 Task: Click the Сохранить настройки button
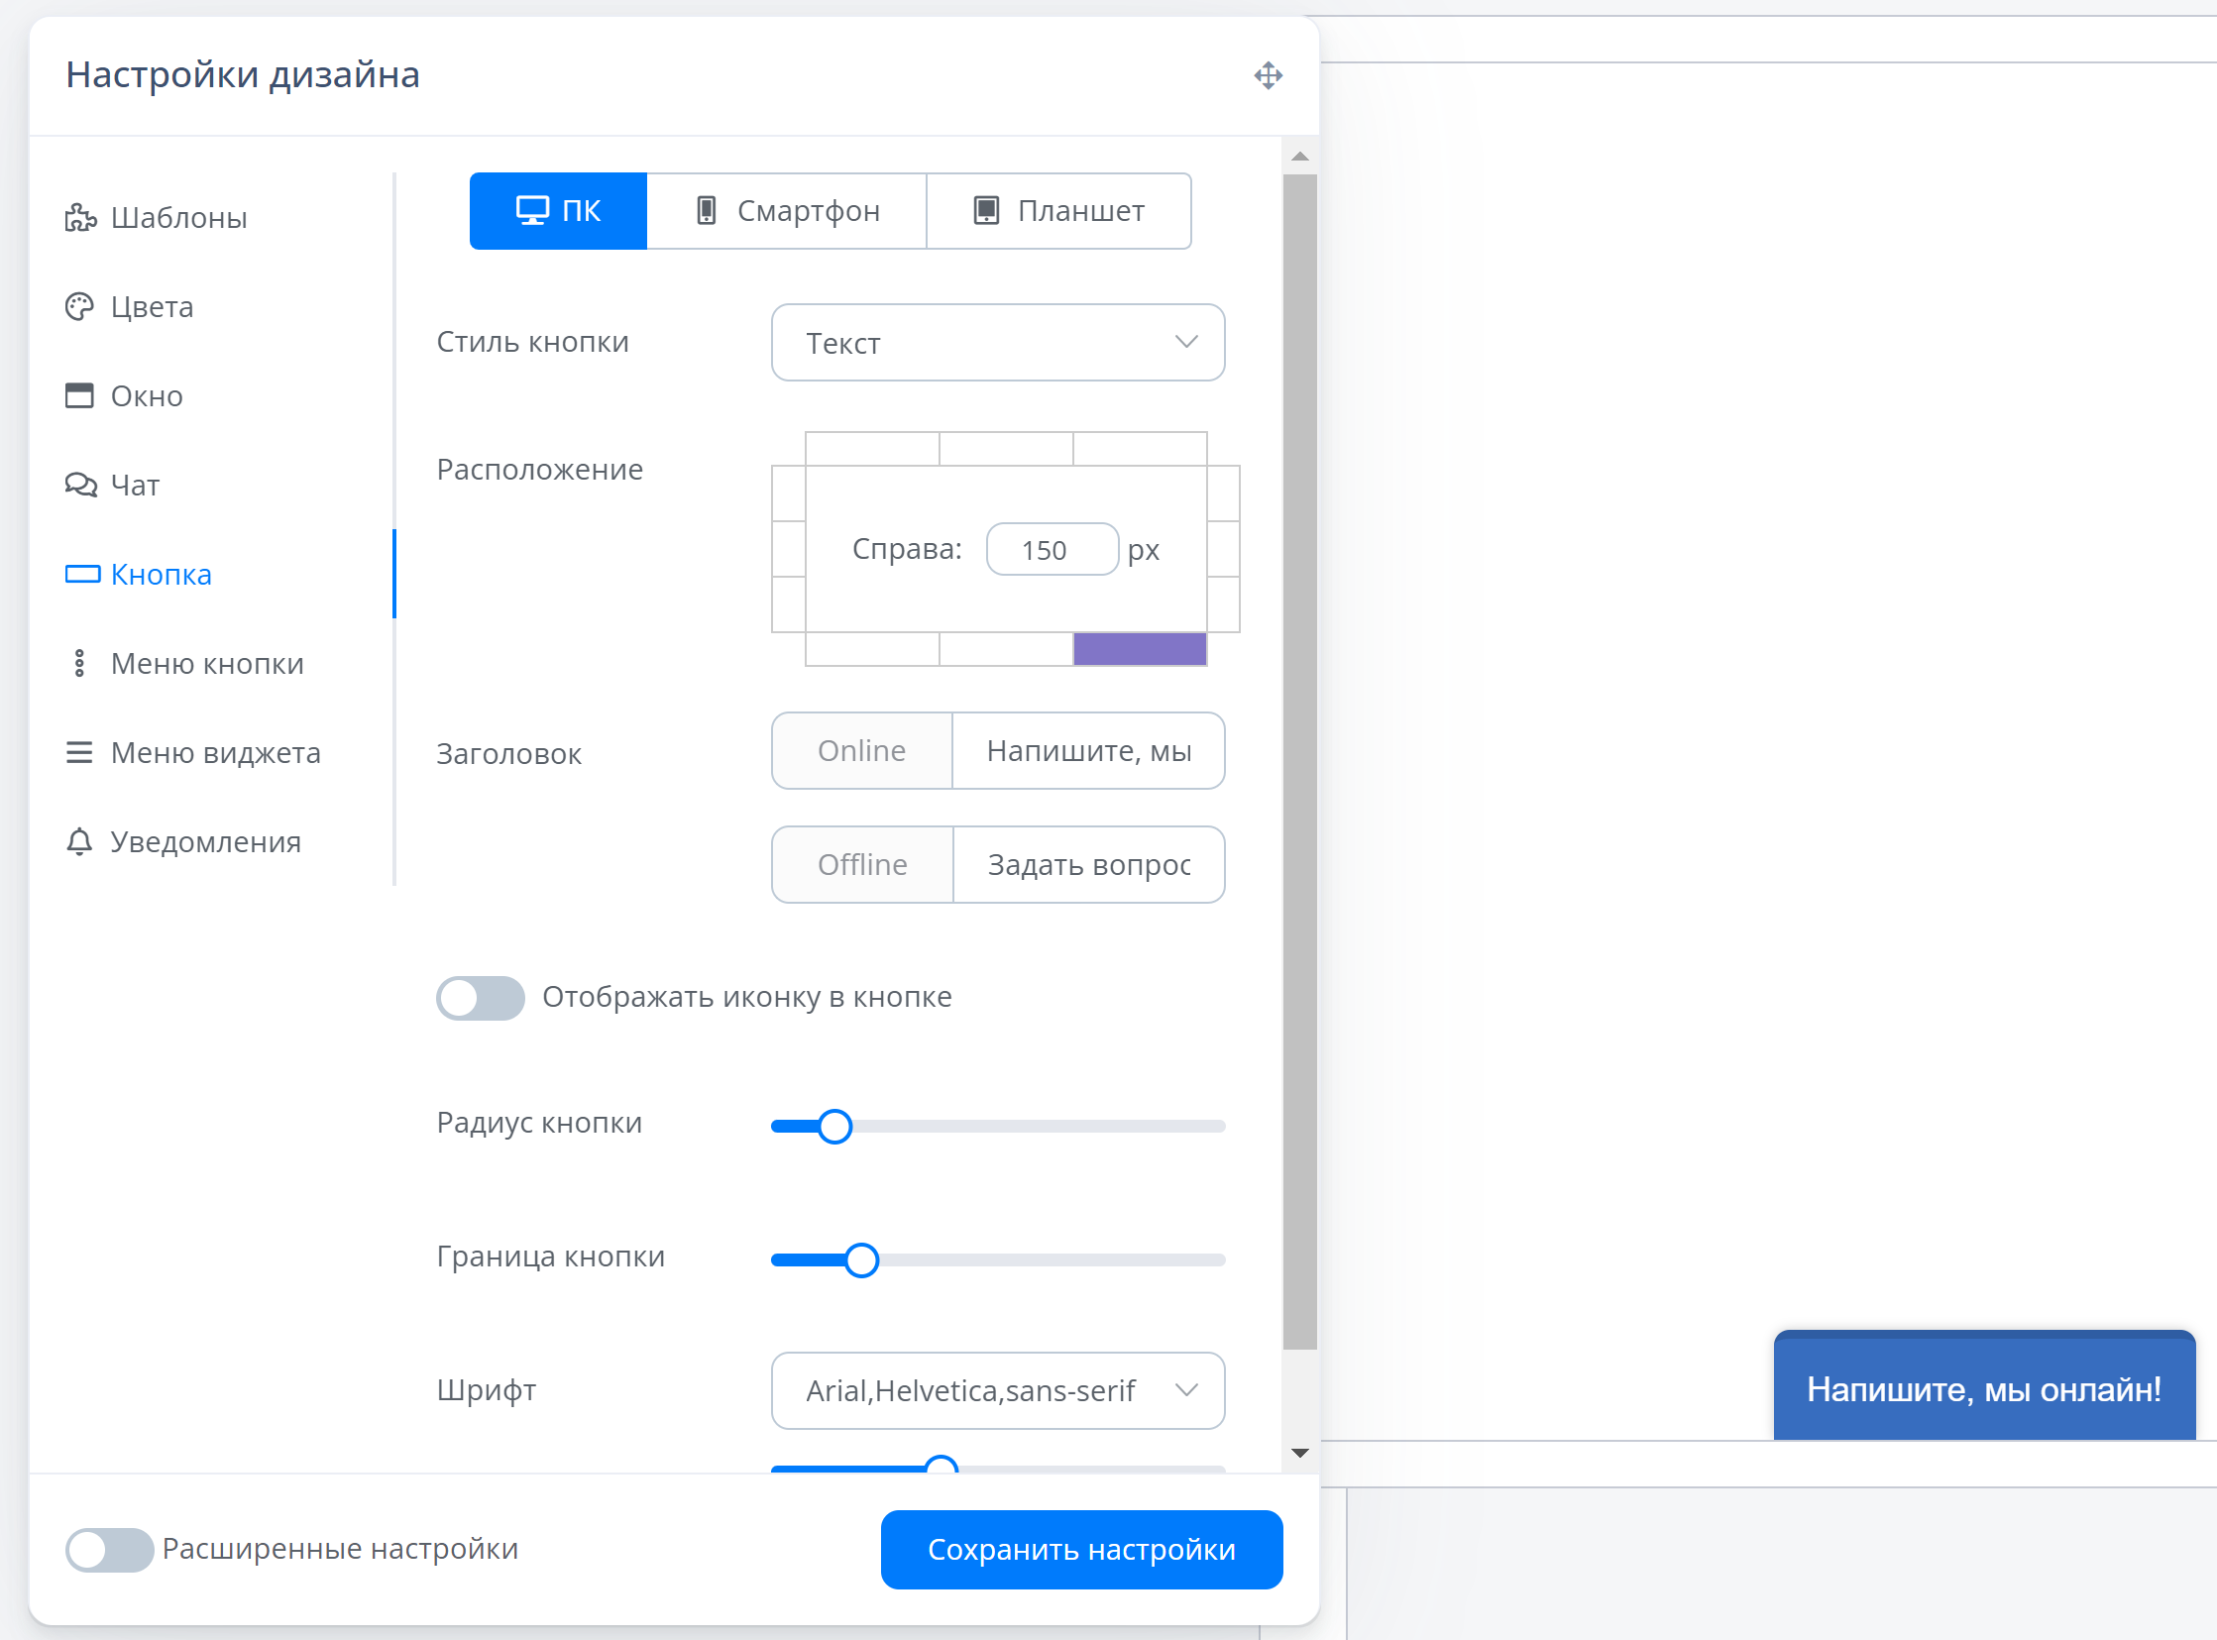tap(1081, 1549)
